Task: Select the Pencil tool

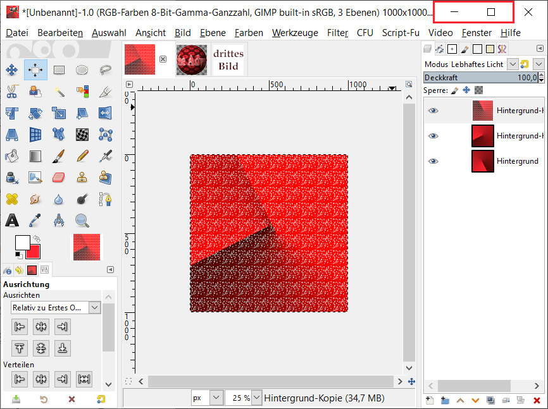Action: [x=82, y=156]
